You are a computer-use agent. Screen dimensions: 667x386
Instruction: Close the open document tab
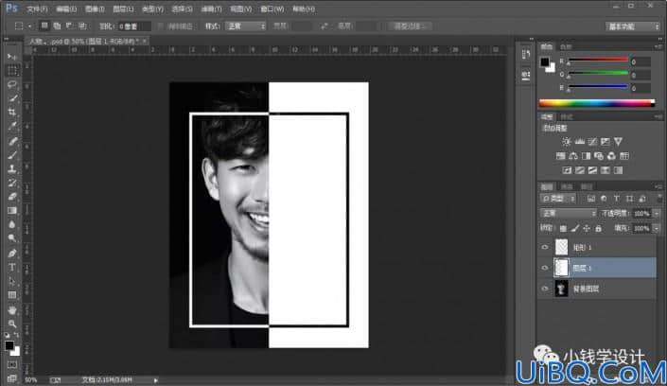(x=145, y=42)
